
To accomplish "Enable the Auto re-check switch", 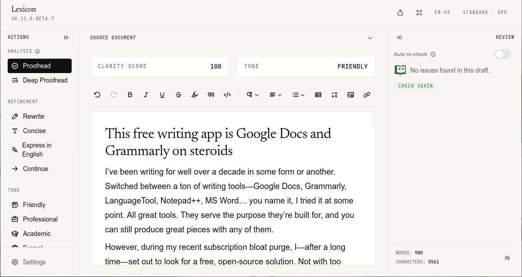I will coord(502,54).
